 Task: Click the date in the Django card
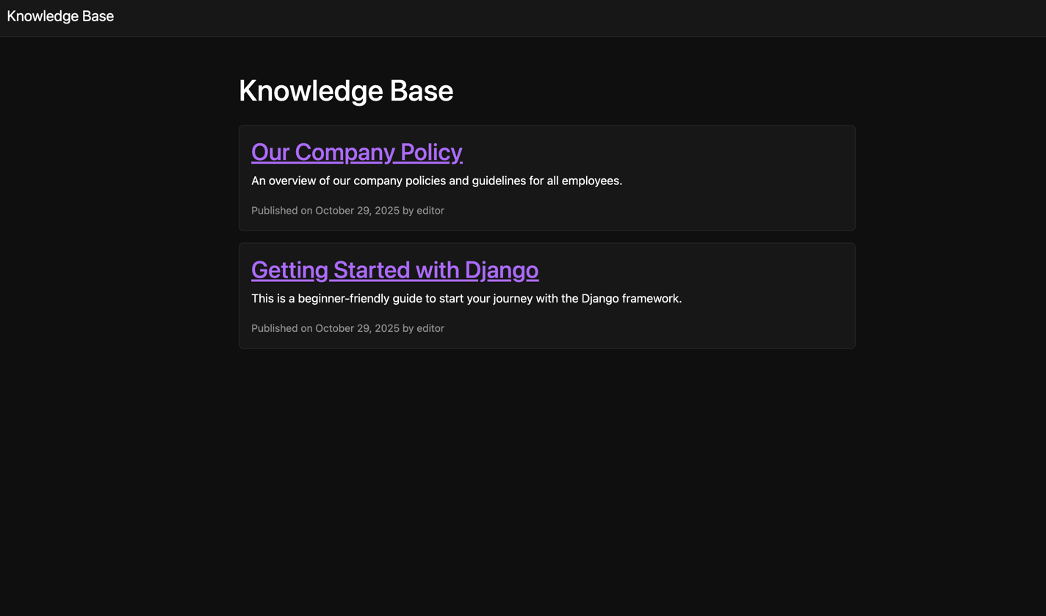coord(357,328)
